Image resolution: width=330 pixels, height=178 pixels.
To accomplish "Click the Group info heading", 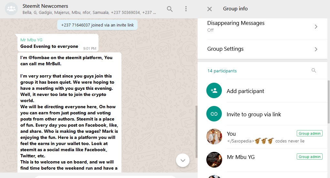I will [x=235, y=9].
